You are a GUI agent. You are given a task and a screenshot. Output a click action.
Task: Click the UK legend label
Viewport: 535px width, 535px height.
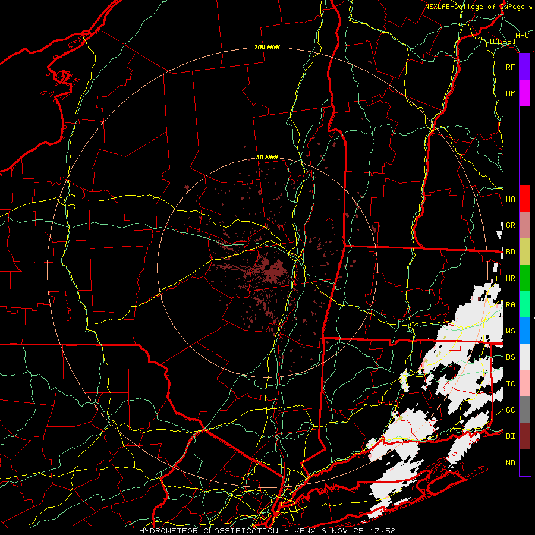pos(510,93)
